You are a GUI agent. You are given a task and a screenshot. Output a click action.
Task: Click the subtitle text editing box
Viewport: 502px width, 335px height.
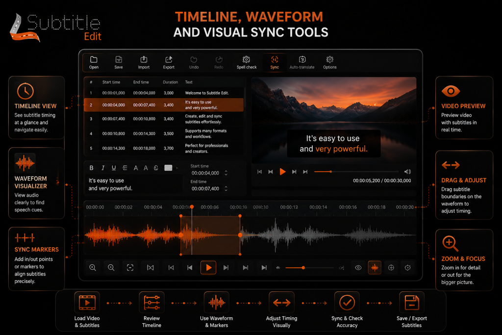click(133, 184)
